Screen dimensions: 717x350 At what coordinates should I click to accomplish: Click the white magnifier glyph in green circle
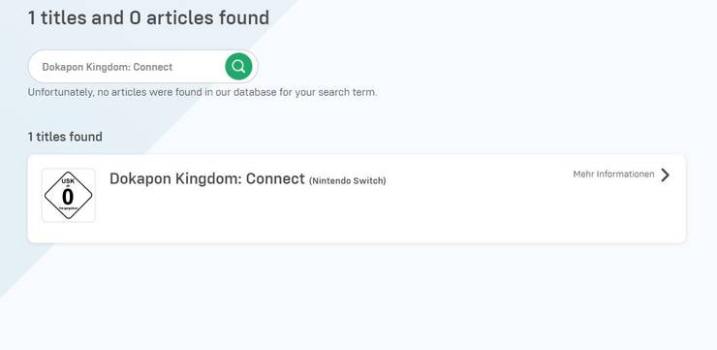click(238, 67)
